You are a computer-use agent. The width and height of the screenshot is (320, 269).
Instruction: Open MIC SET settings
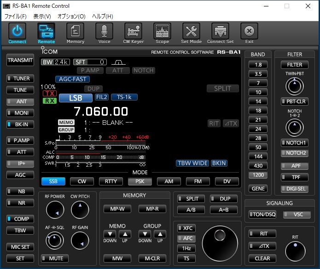(20, 247)
